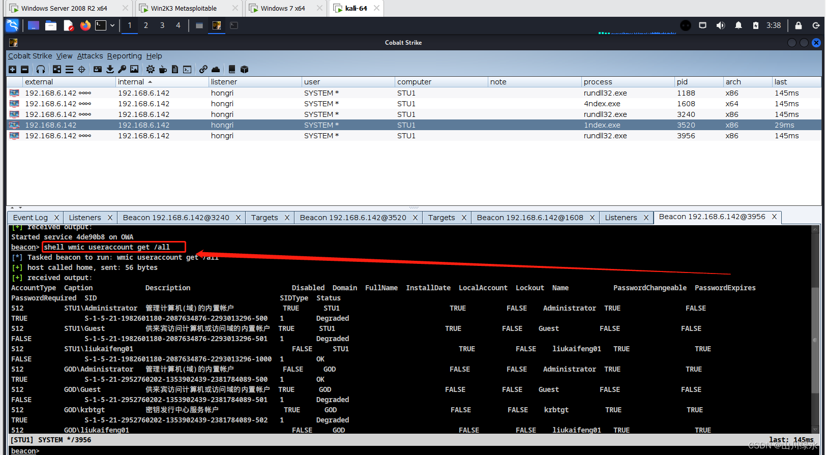
Task: Click the notifications bell icon
Action: pyautogui.click(x=739, y=25)
